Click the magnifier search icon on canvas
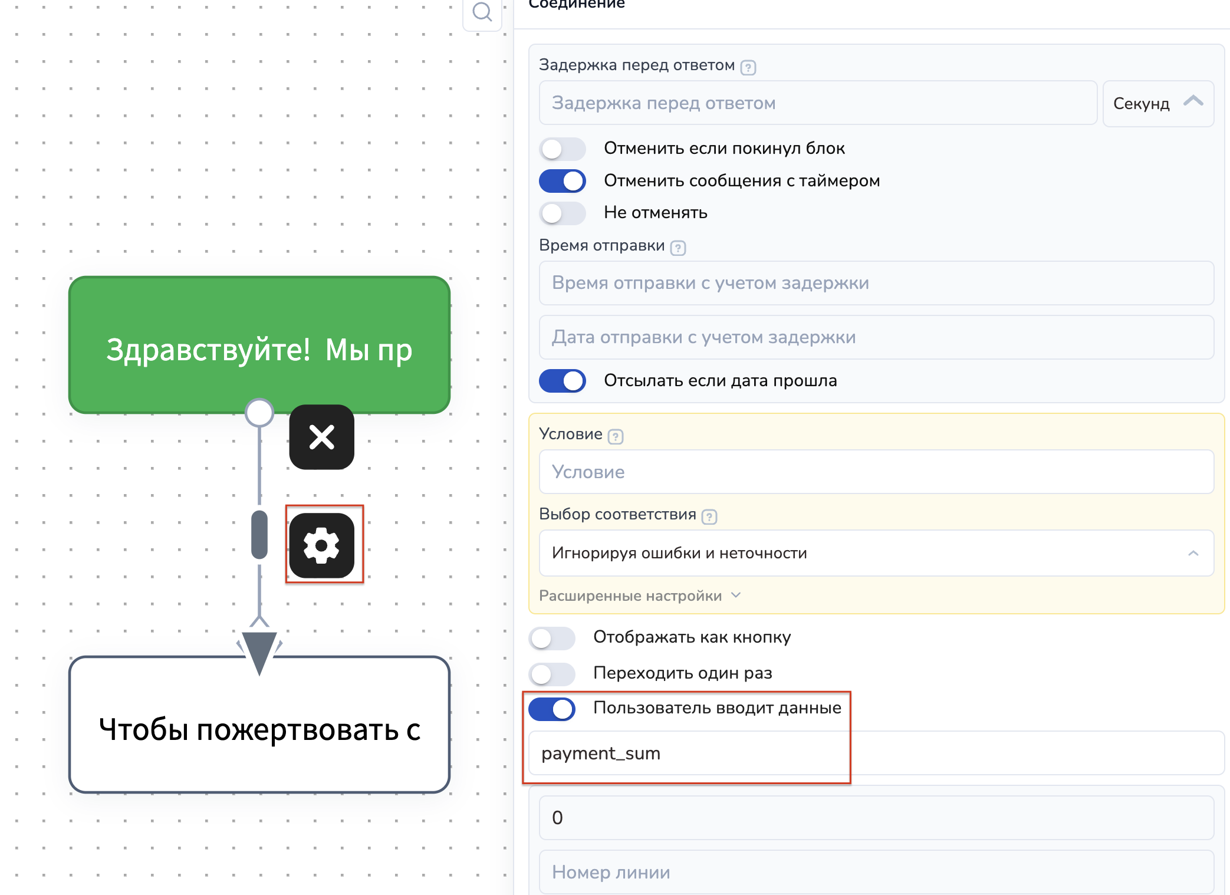This screenshot has width=1230, height=895. tap(482, 12)
